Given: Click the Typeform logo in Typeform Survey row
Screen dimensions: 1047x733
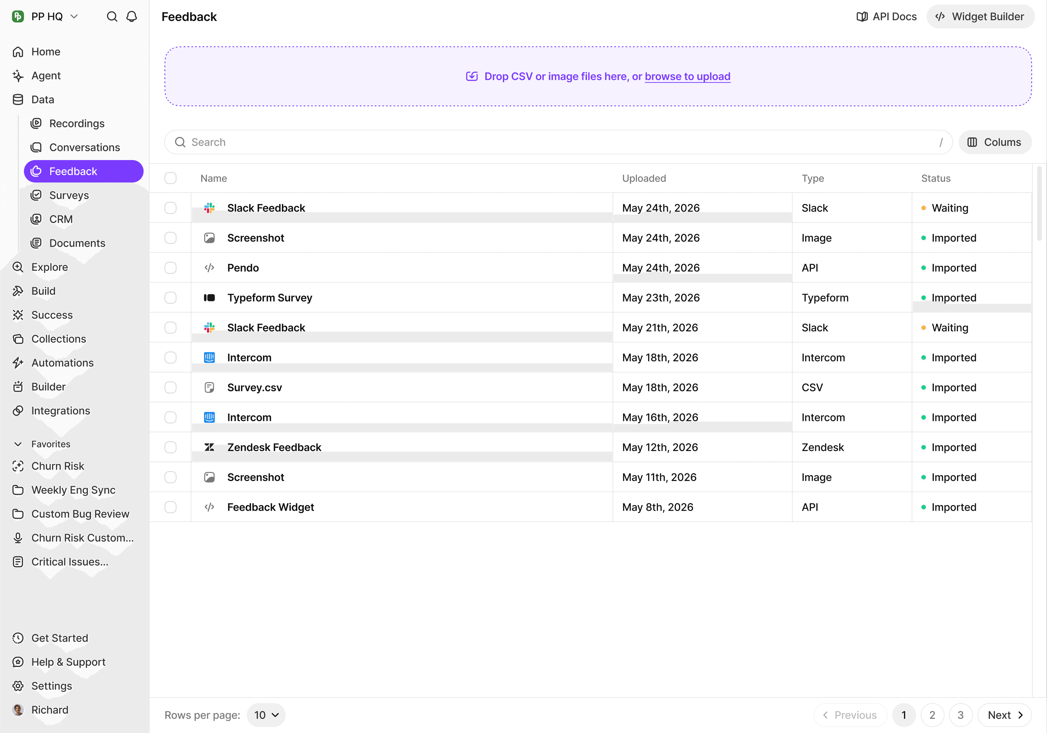Looking at the screenshot, I should coord(209,298).
